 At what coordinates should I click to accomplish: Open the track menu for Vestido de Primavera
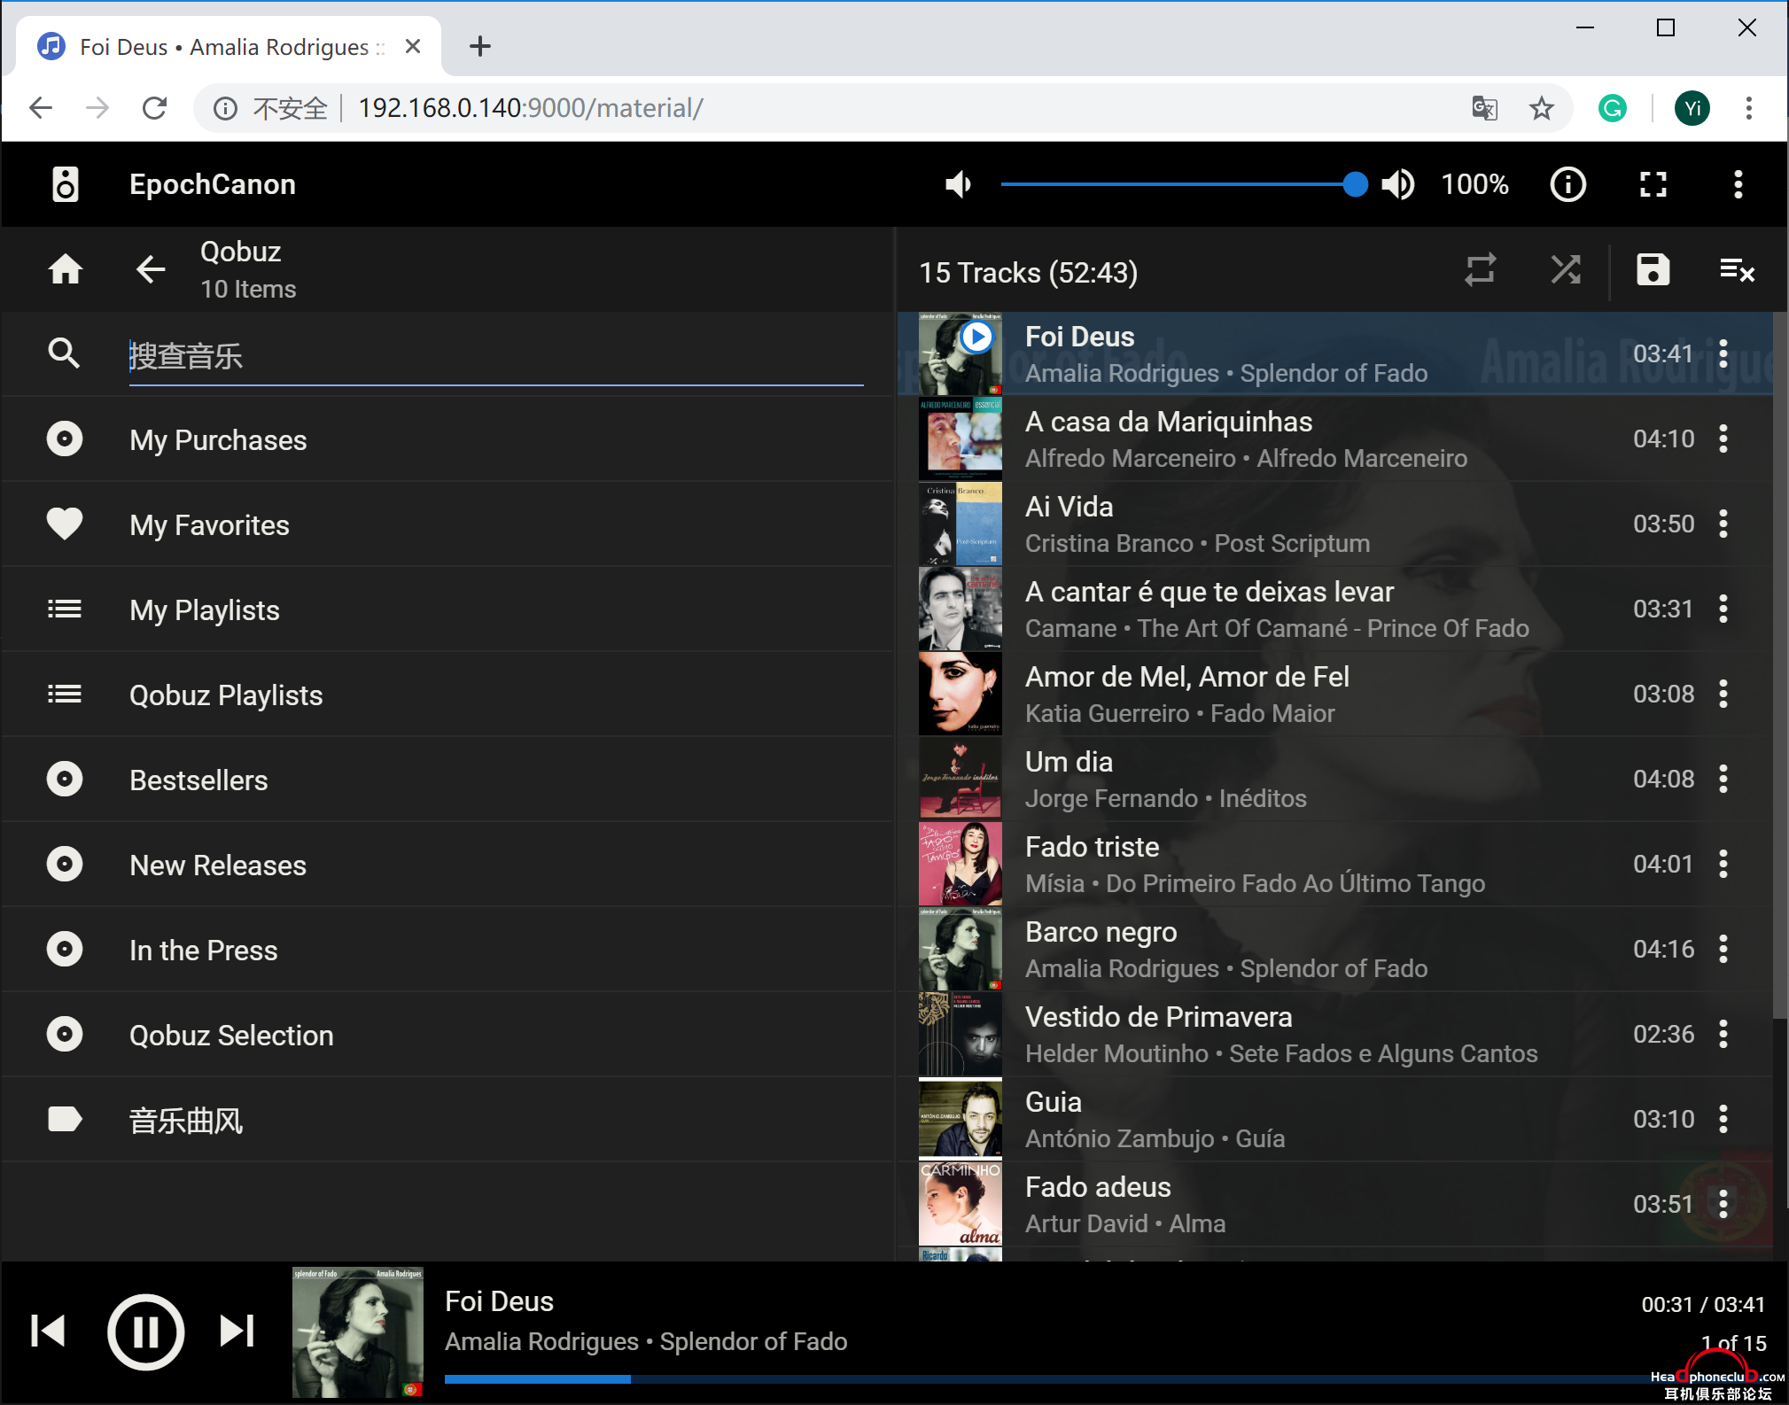pos(1723,1034)
